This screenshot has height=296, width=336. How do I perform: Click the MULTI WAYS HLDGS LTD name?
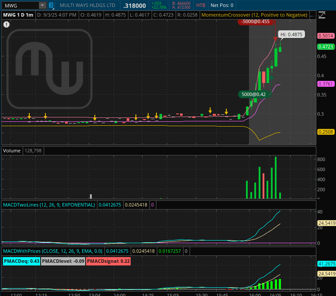pyautogui.click(x=87, y=5)
